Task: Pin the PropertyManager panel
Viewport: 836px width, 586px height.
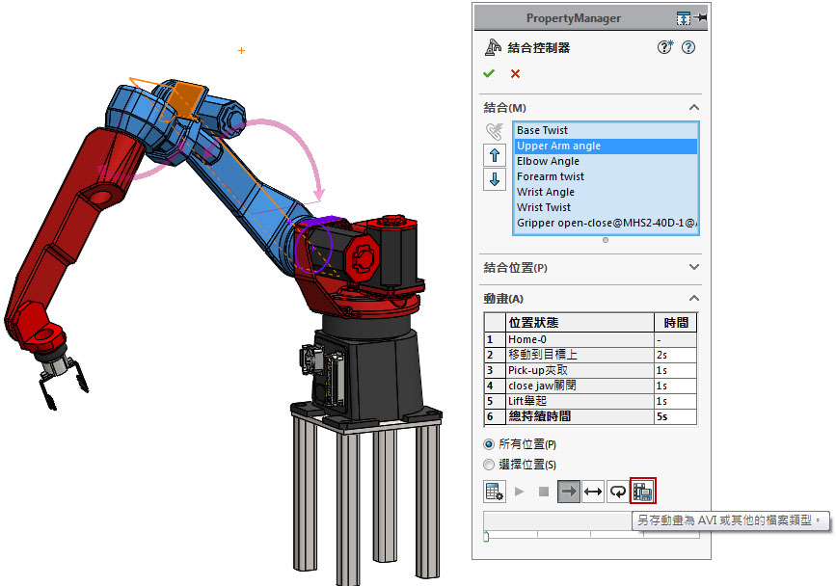Action: click(701, 18)
